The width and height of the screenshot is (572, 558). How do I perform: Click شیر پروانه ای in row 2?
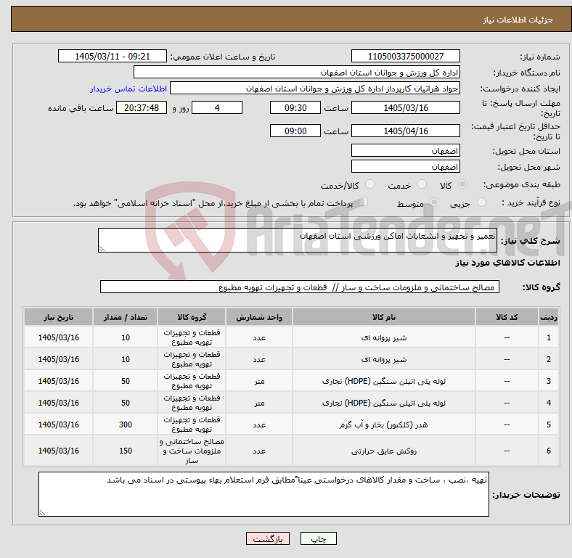[384, 360]
